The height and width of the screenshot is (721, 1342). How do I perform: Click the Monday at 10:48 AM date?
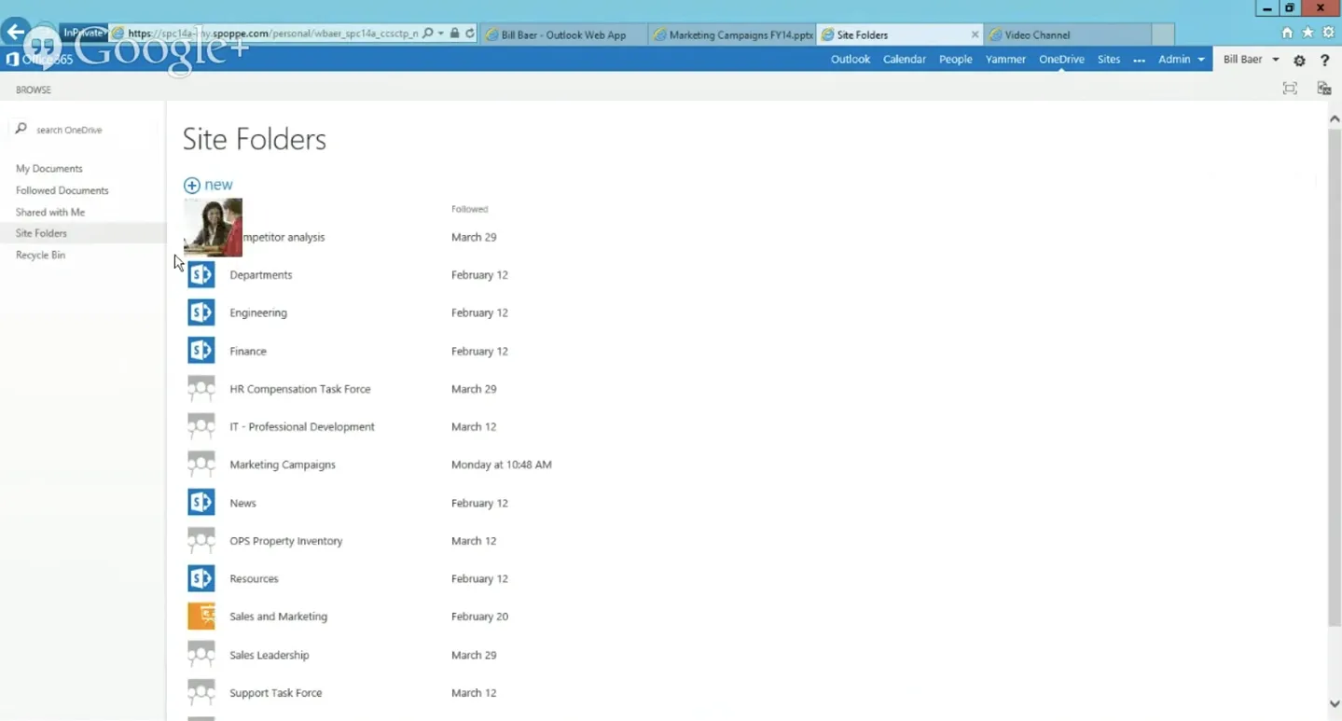(x=502, y=464)
